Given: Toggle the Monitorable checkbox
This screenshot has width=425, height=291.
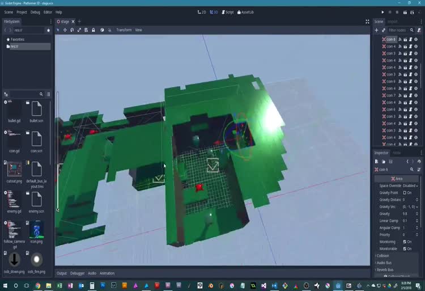Looking at the screenshot, I should click(405, 248).
